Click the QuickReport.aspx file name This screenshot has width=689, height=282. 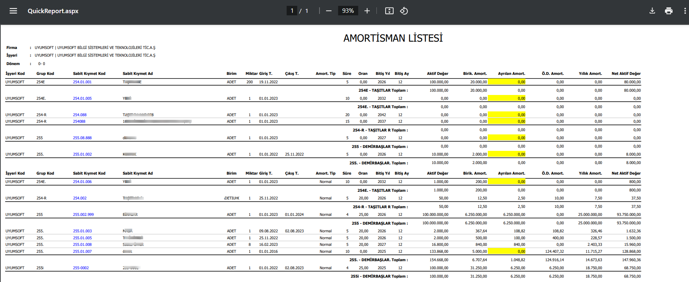point(53,11)
